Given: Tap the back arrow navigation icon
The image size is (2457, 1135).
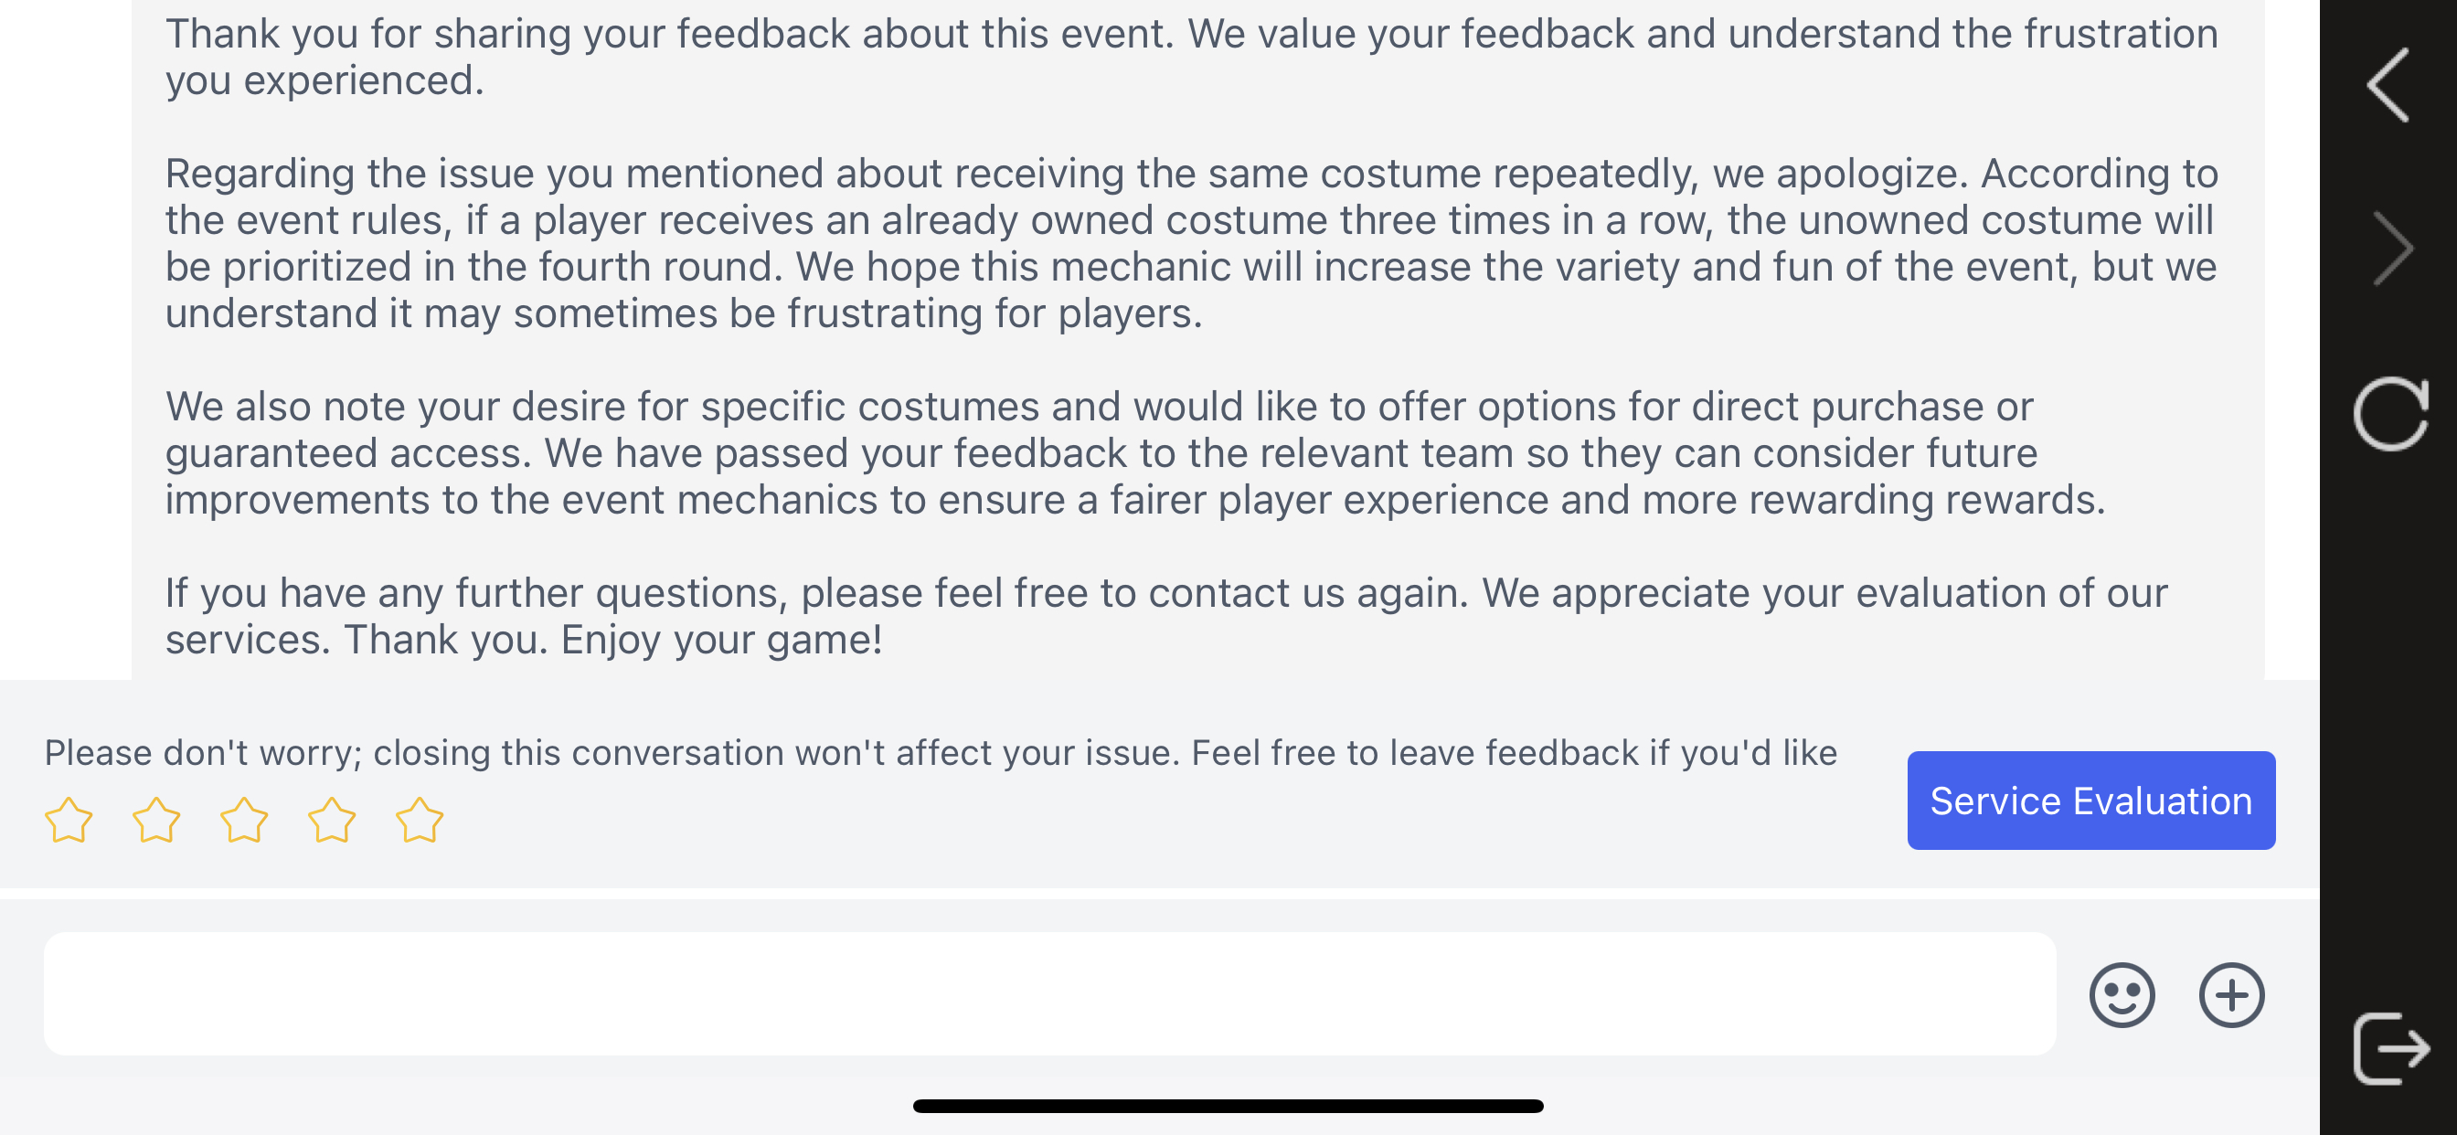Looking at the screenshot, I should pos(2388,85).
